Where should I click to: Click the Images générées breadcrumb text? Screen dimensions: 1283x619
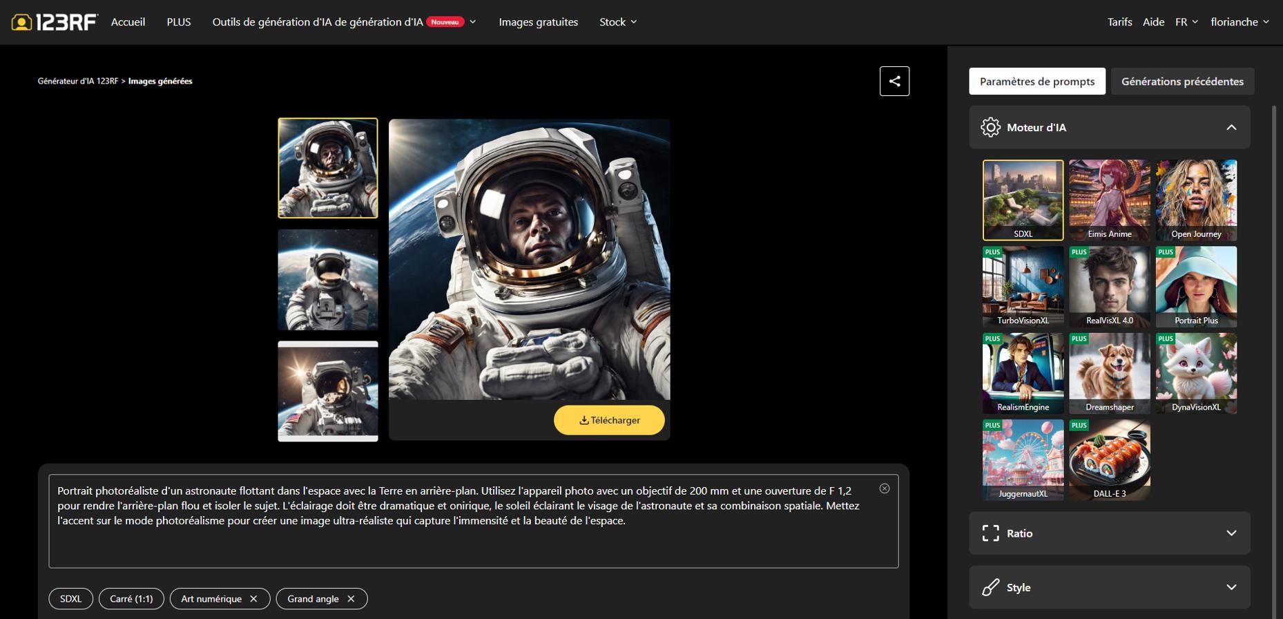(160, 81)
